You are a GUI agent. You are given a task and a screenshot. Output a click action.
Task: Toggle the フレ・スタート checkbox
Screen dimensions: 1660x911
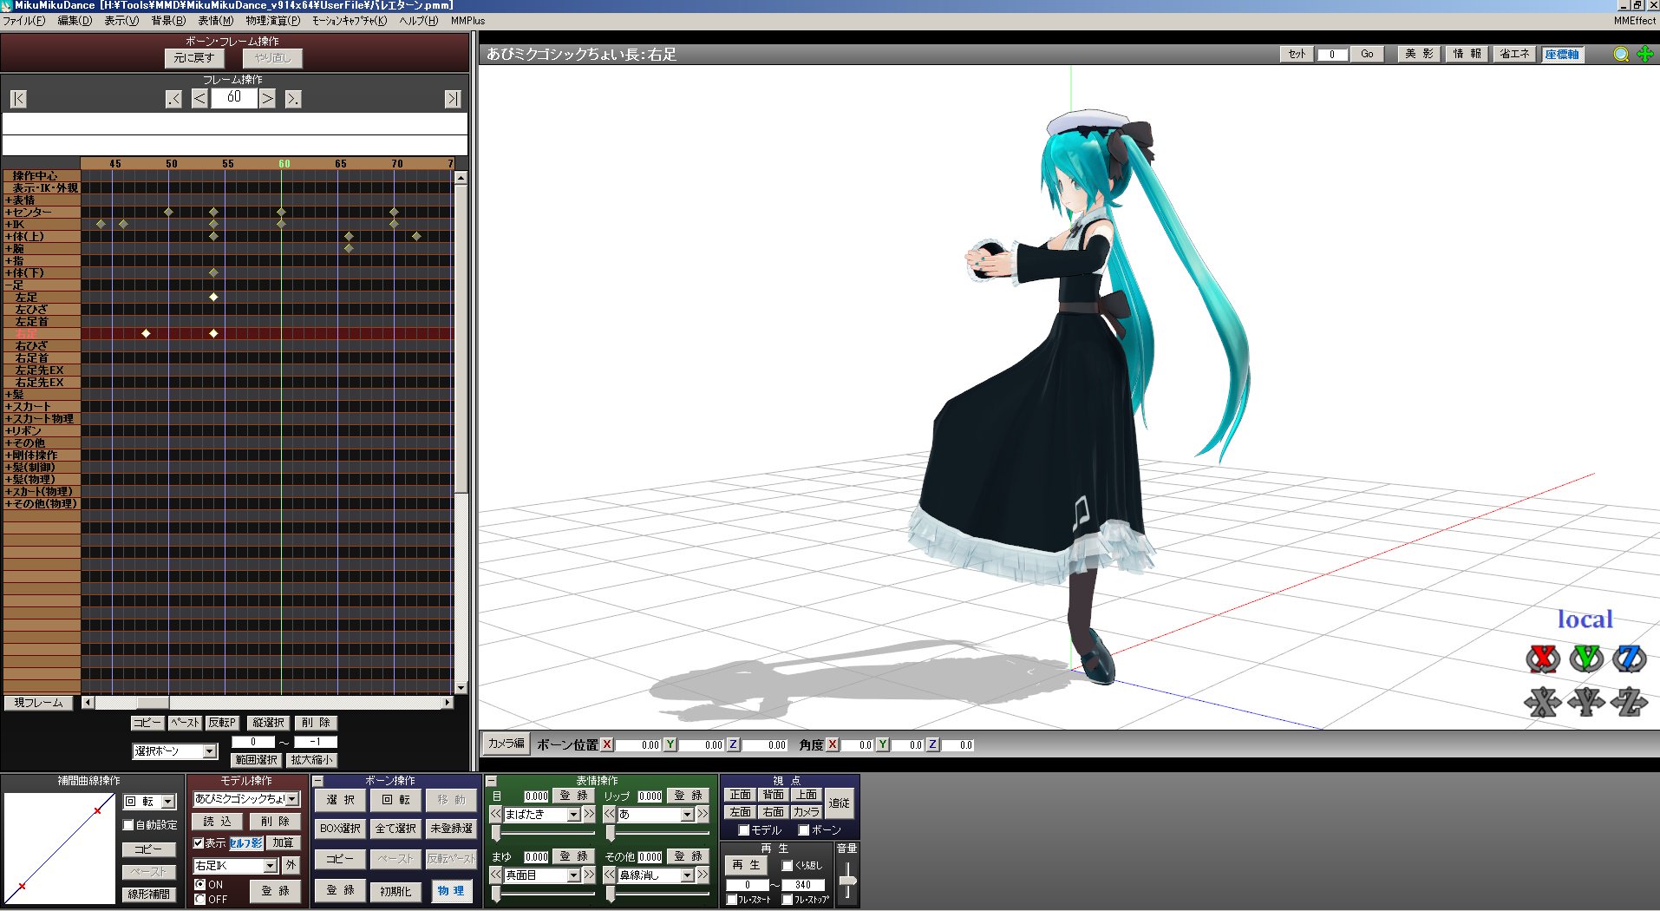point(732,900)
